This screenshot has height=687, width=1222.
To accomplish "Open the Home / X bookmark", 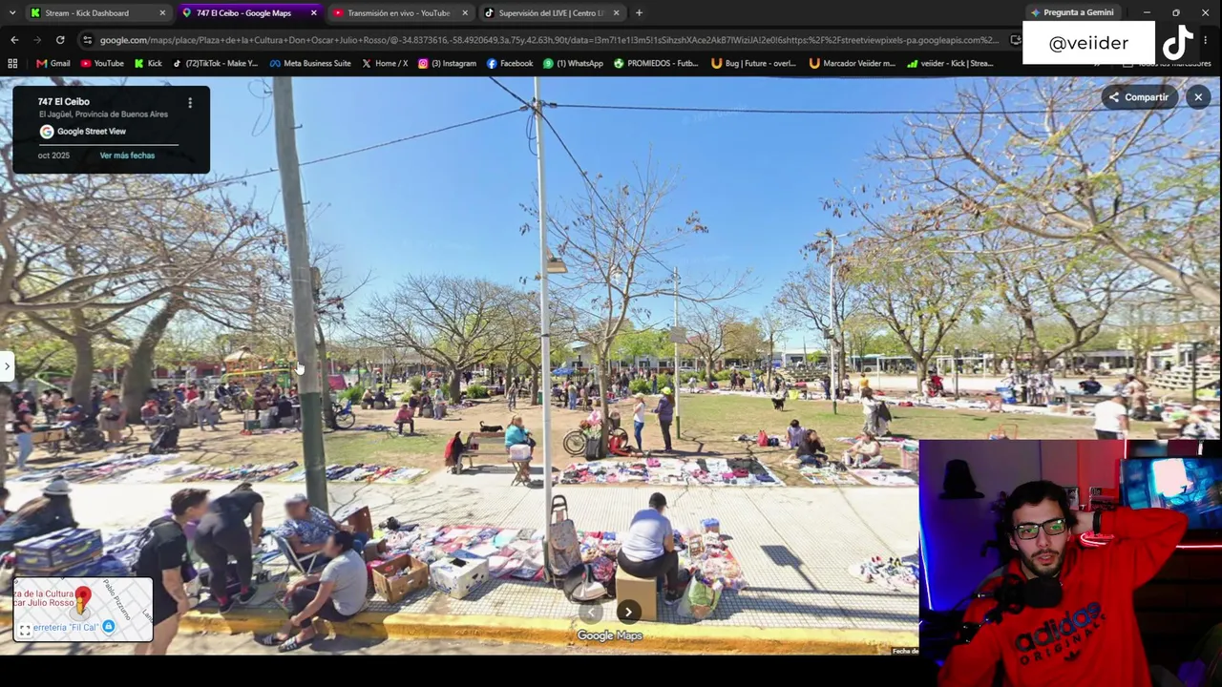I will [385, 63].
